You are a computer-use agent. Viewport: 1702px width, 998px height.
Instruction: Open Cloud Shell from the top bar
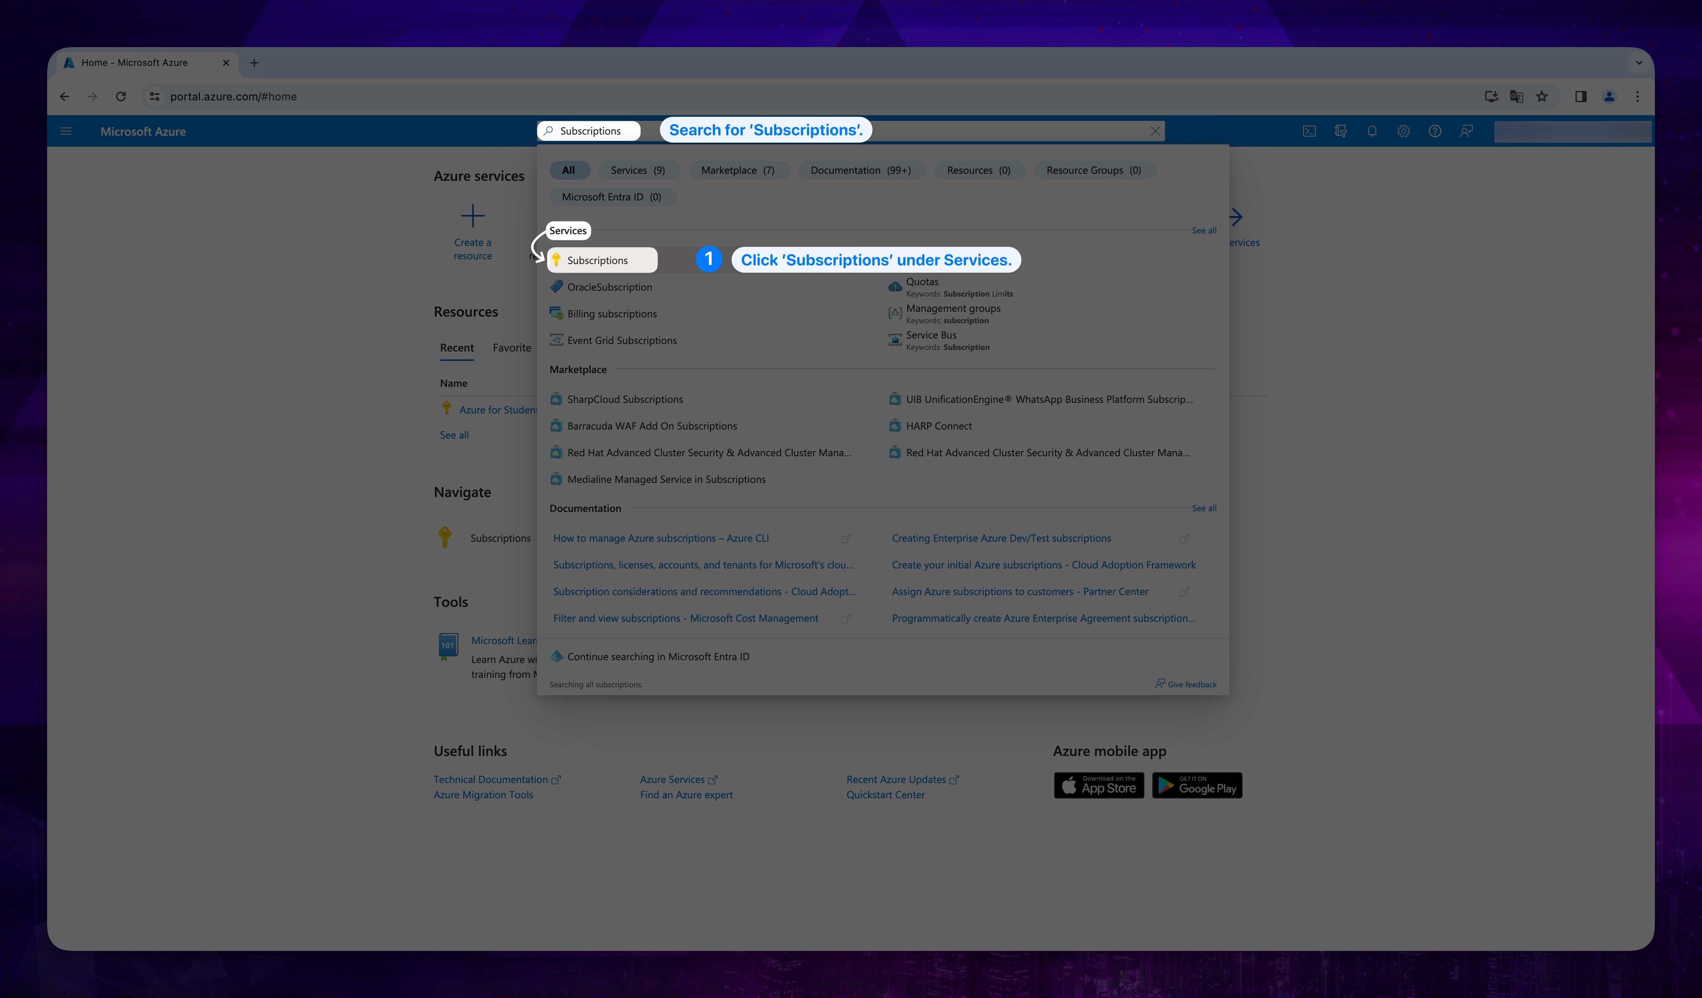pyautogui.click(x=1309, y=131)
